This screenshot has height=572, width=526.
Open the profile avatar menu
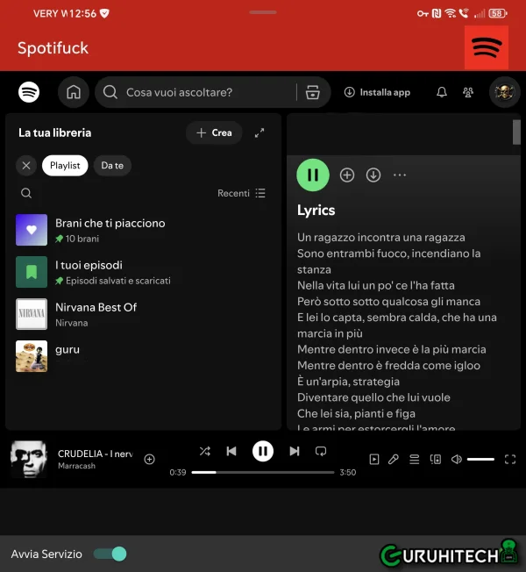[x=504, y=92]
